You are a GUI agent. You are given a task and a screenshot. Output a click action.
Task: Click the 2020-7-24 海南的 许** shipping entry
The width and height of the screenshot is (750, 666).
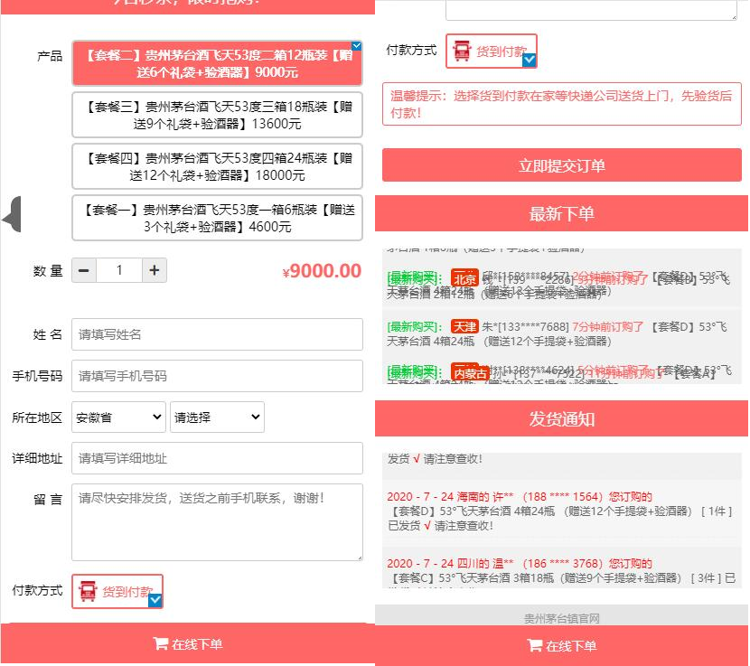pyautogui.click(x=561, y=511)
